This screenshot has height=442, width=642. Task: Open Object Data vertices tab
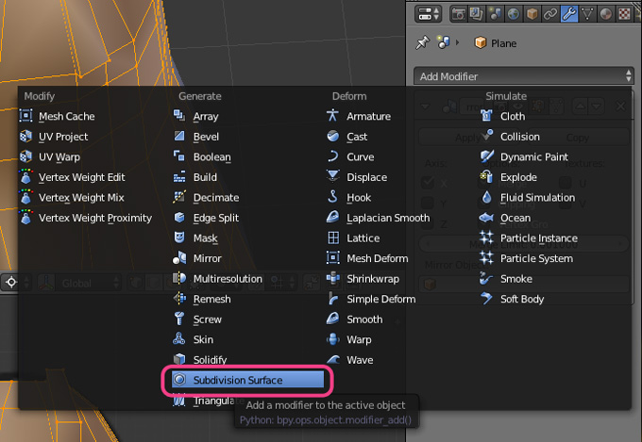(x=587, y=14)
